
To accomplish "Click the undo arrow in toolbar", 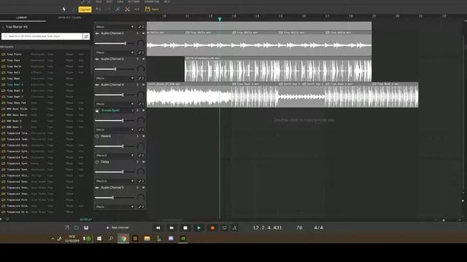I will pyautogui.click(x=99, y=9).
